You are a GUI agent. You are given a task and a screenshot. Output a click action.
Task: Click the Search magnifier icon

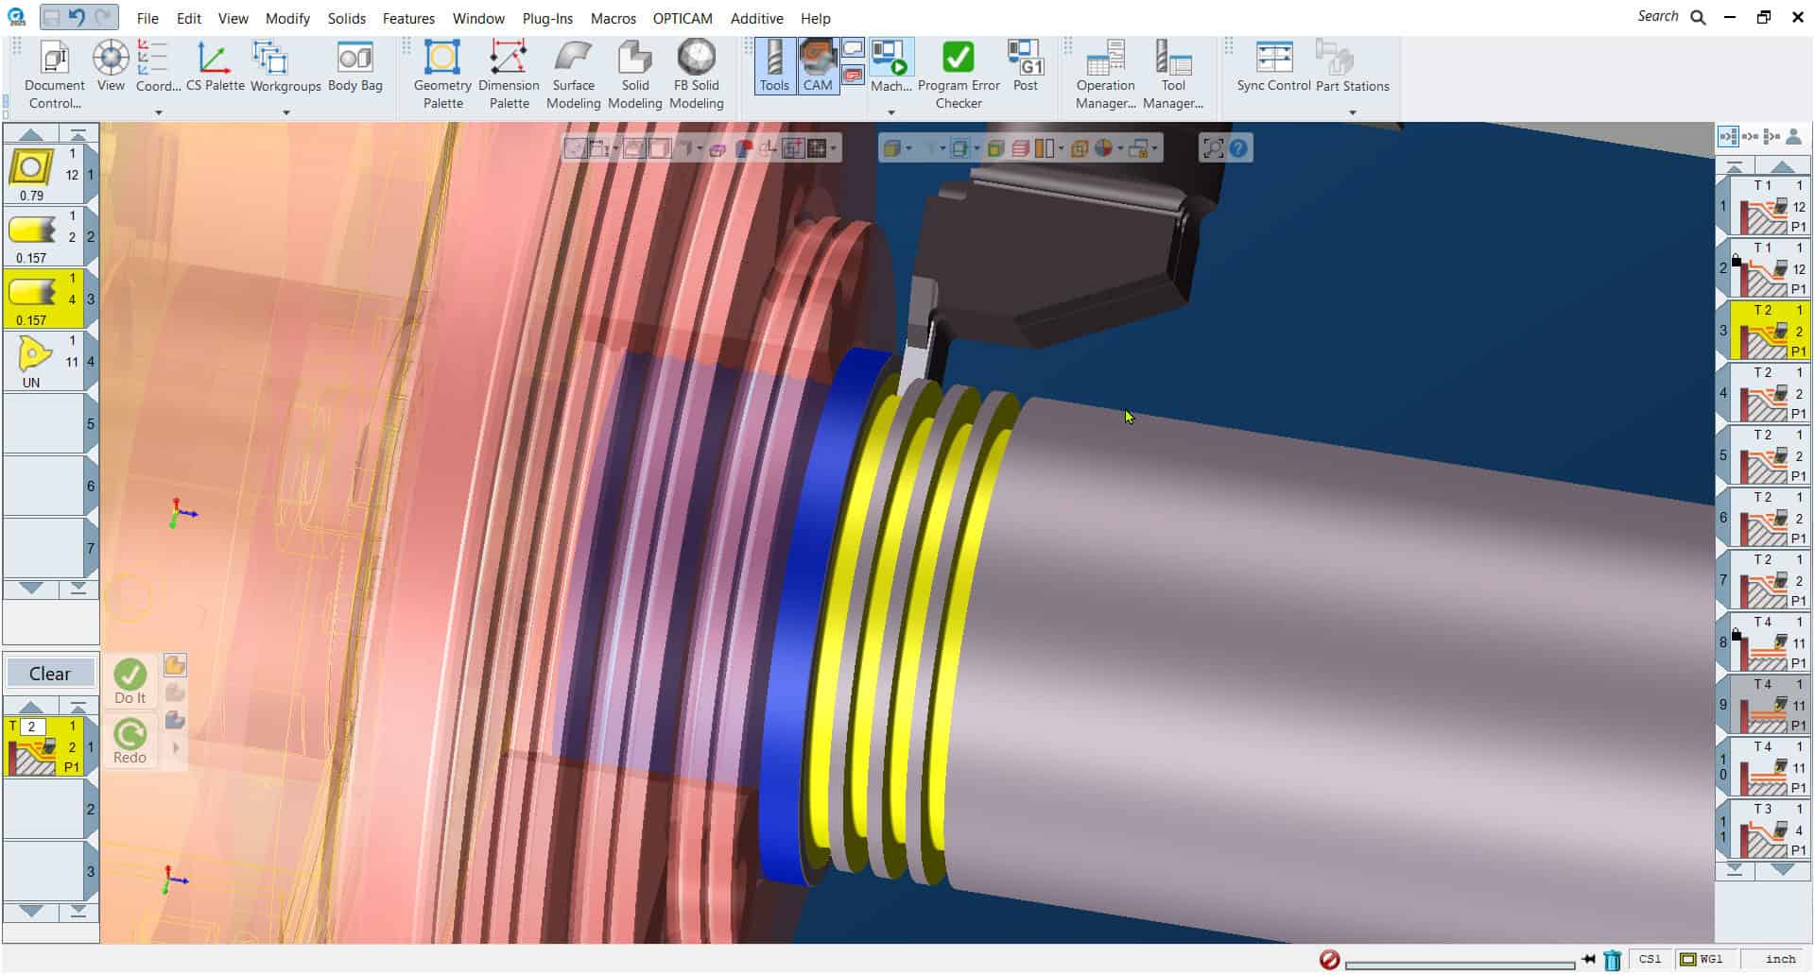pyautogui.click(x=1698, y=17)
